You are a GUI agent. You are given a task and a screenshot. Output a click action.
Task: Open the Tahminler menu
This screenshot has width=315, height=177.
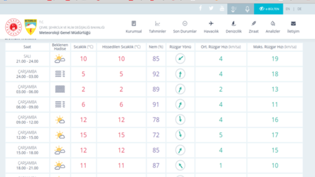click(x=157, y=27)
